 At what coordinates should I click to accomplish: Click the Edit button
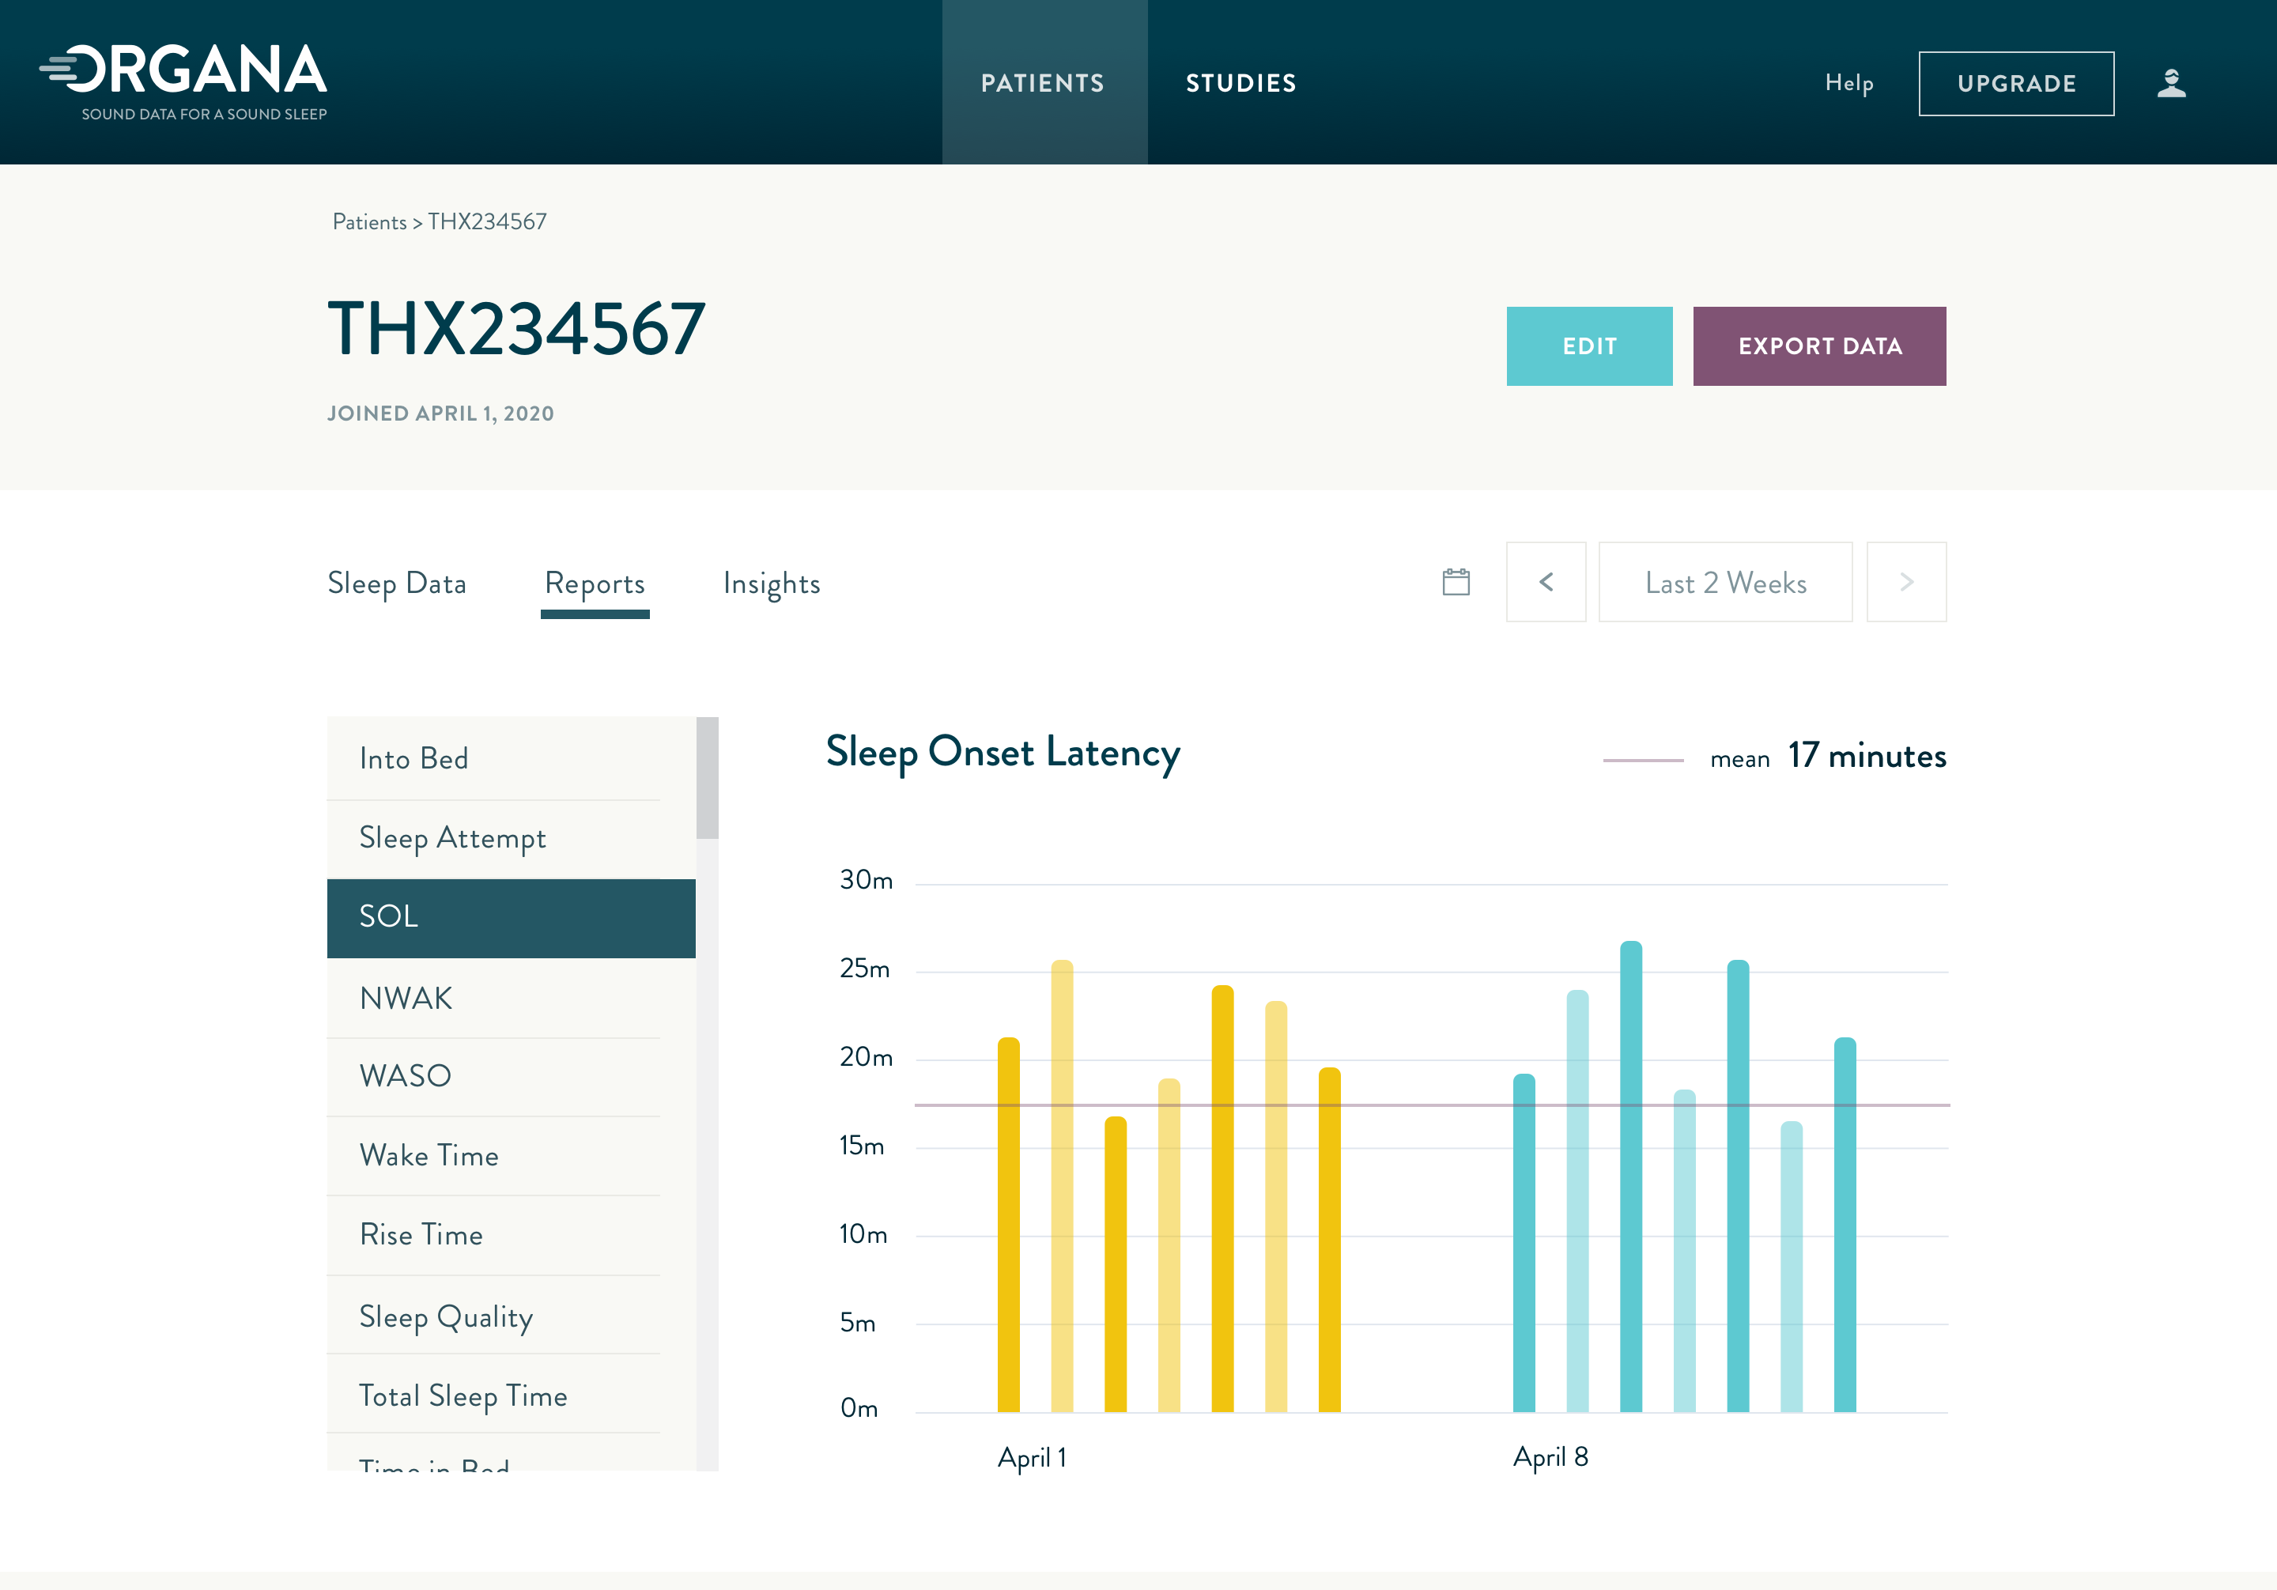pyautogui.click(x=1588, y=346)
